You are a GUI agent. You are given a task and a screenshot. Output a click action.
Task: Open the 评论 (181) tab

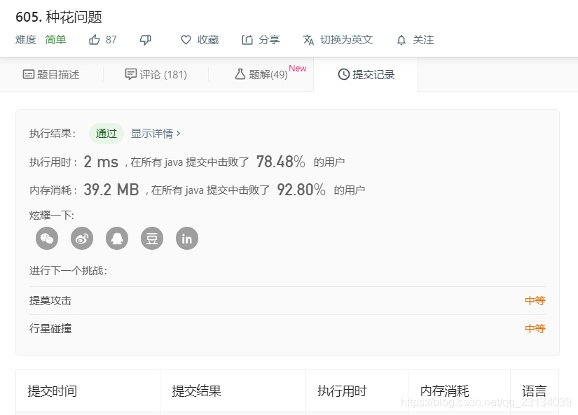click(x=156, y=74)
